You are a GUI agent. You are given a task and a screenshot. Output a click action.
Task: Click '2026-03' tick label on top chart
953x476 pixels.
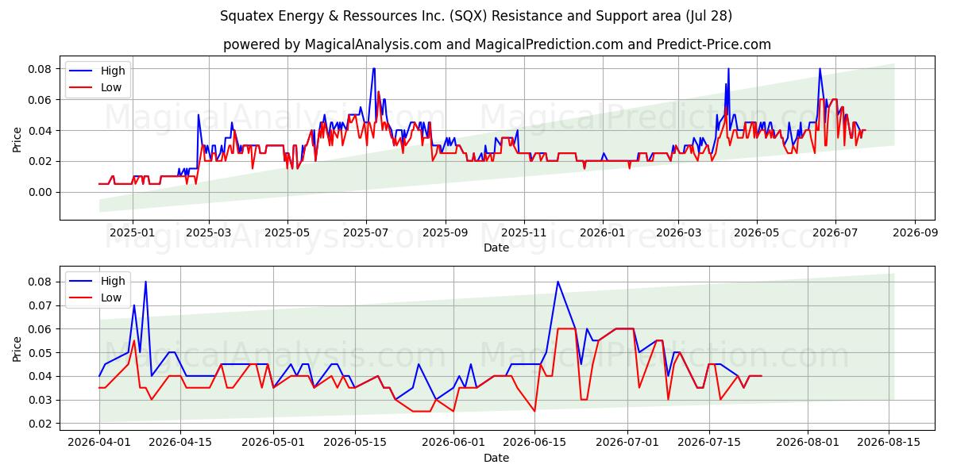click(677, 233)
